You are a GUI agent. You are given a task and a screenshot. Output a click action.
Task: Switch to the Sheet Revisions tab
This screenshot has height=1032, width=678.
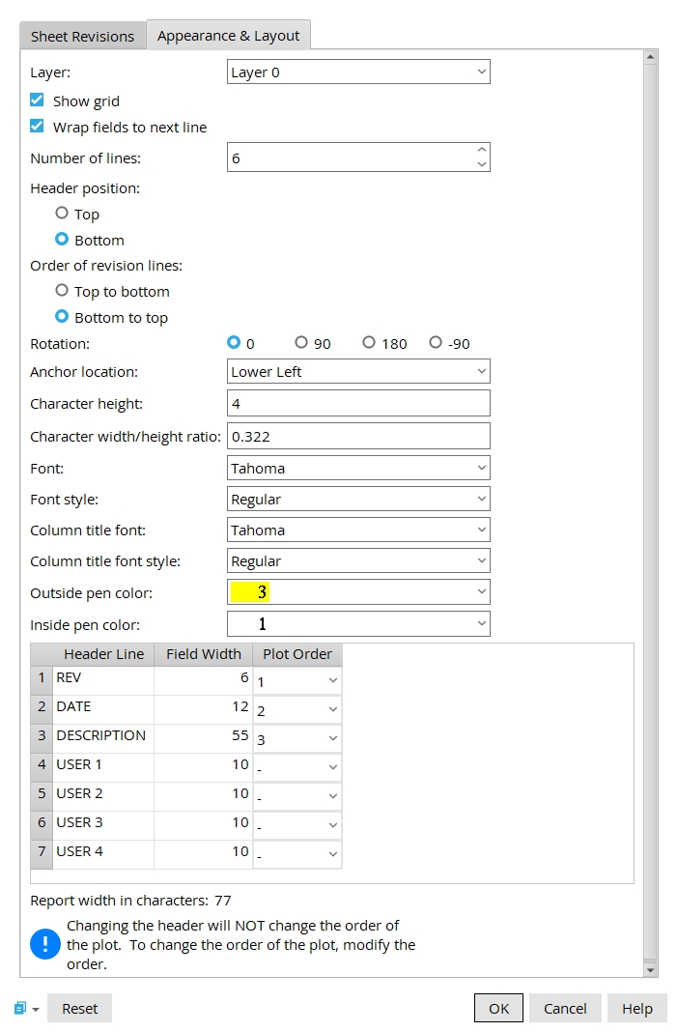pos(82,37)
